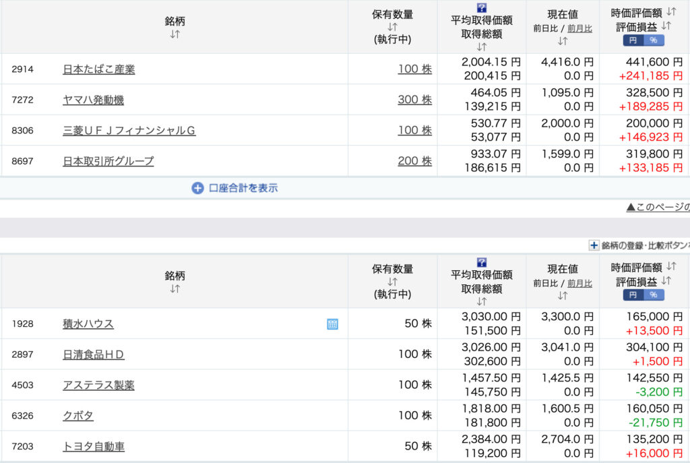This screenshot has width=690, height=463.
Task: Select stock code 7203
Action: click(22, 446)
